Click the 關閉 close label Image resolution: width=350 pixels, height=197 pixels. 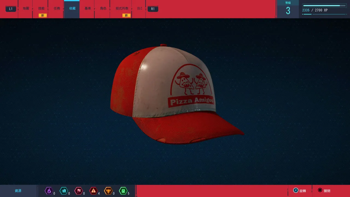(x=327, y=191)
